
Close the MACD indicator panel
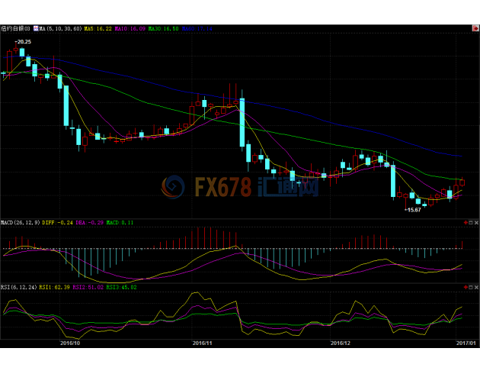pos(476,223)
